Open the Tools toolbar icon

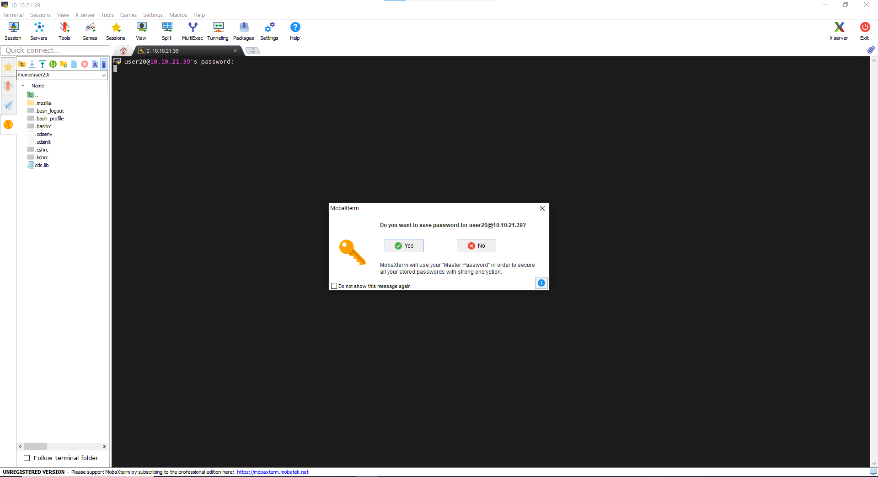click(64, 31)
